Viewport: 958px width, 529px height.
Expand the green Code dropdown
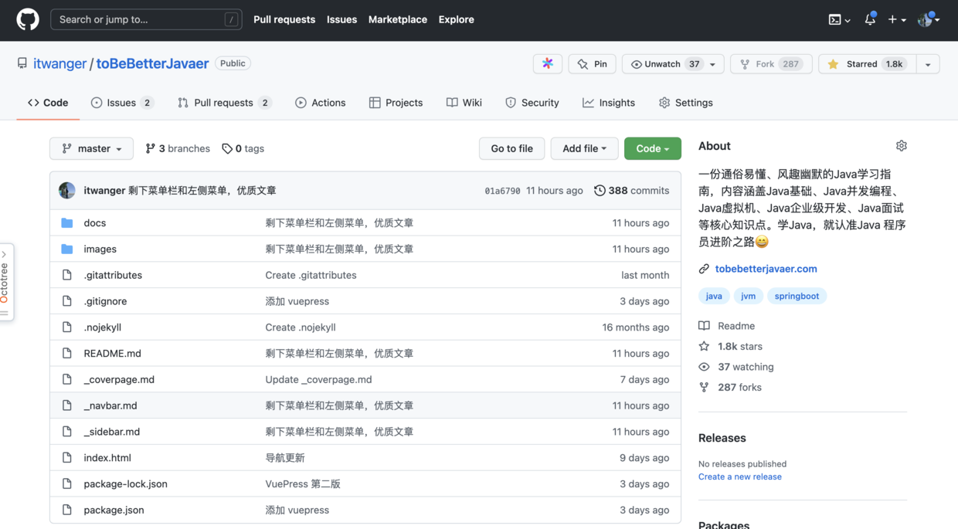coord(652,148)
